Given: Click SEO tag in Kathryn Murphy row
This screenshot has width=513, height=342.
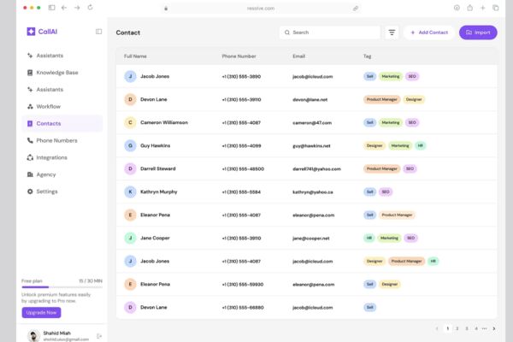Looking at the screenshot, I should 386,192.
